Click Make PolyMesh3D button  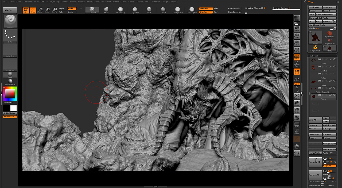click(326, 14)
